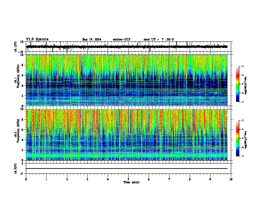The width and height of the screenshot is (260, 201).
Task: Click the "VLF Spectra" plot title
Action: click(x=37, y=39)
